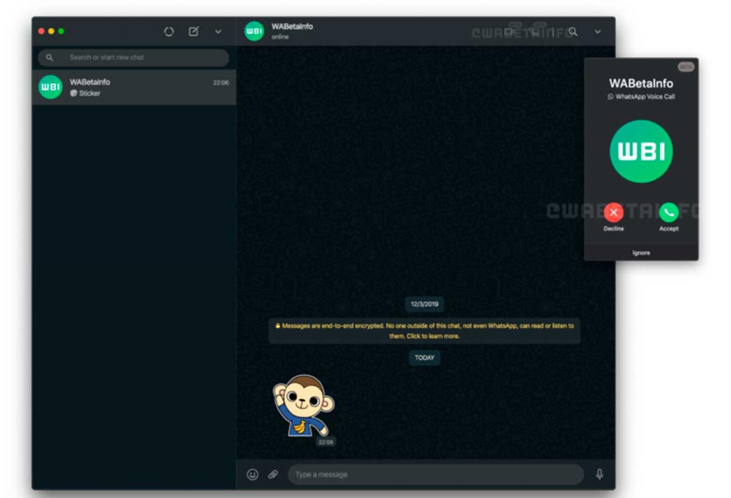Decline the incoming WhatsApp voice call
Viewport: 731px width, 498px height.
click(x=614, y=213)
